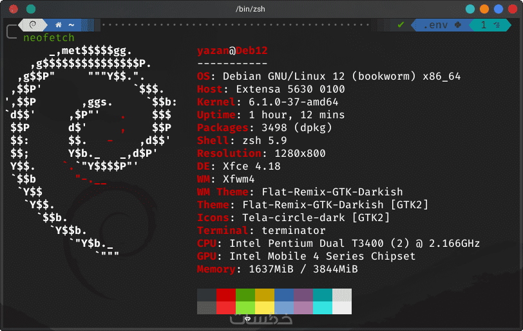The width and height of the screenshot is (523, 331).
Task: Click the OS line showing Debian GNU/Linux 12
Action: point(328,76)
